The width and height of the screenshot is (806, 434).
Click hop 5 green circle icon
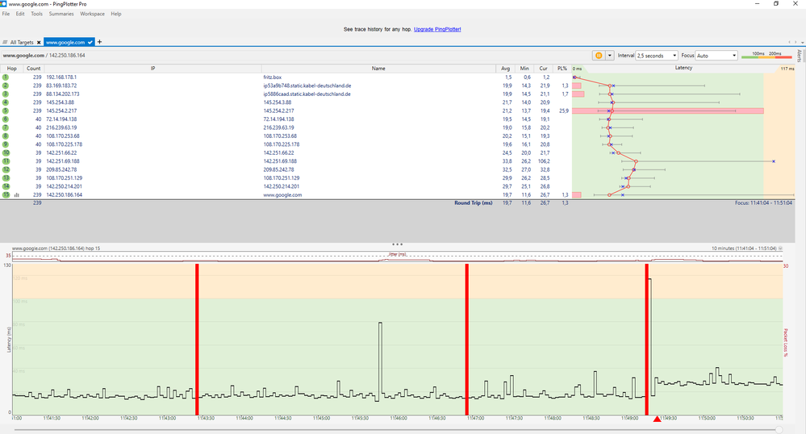(x=6, y=111)
